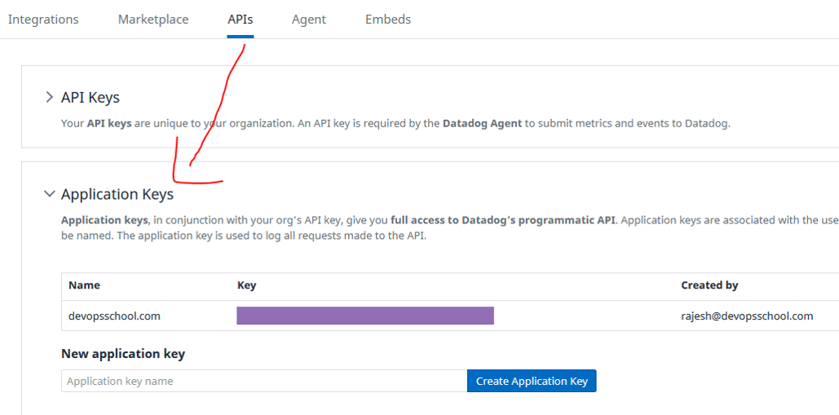Open the Integrations tab
This screenshot has width=839, height=415.
(x=43, y=20)
